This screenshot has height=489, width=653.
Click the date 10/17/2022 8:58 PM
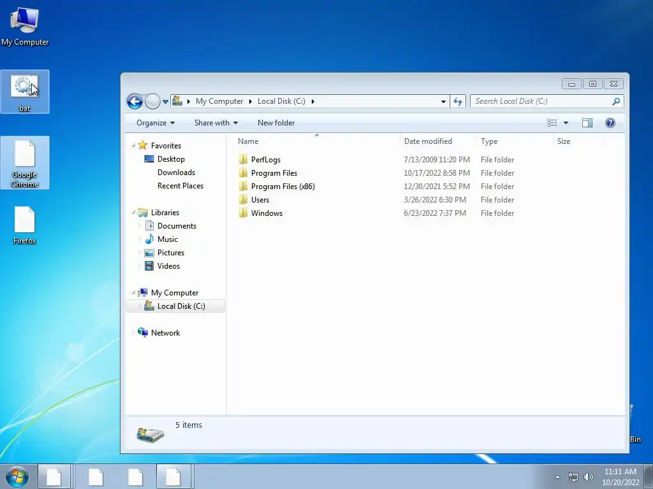click(x=436, y=173)
